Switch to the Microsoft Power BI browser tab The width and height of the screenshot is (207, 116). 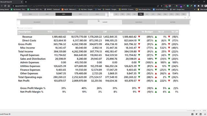tap(11, 2)
